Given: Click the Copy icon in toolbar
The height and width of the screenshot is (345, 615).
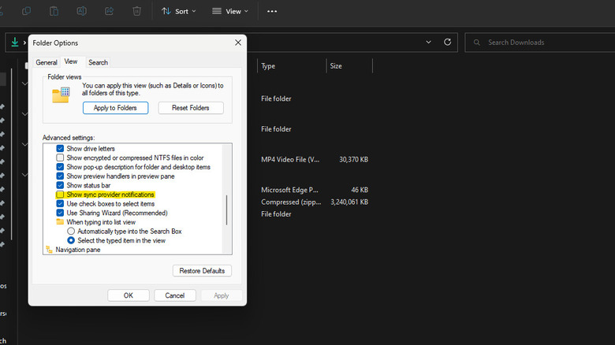Looking at the screenshot, I should 26,11.
